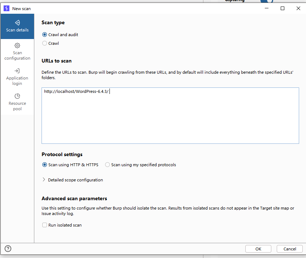Click the Scan configuration gear icon
Screen dimensions: 306x258
(x=17, y=46)
